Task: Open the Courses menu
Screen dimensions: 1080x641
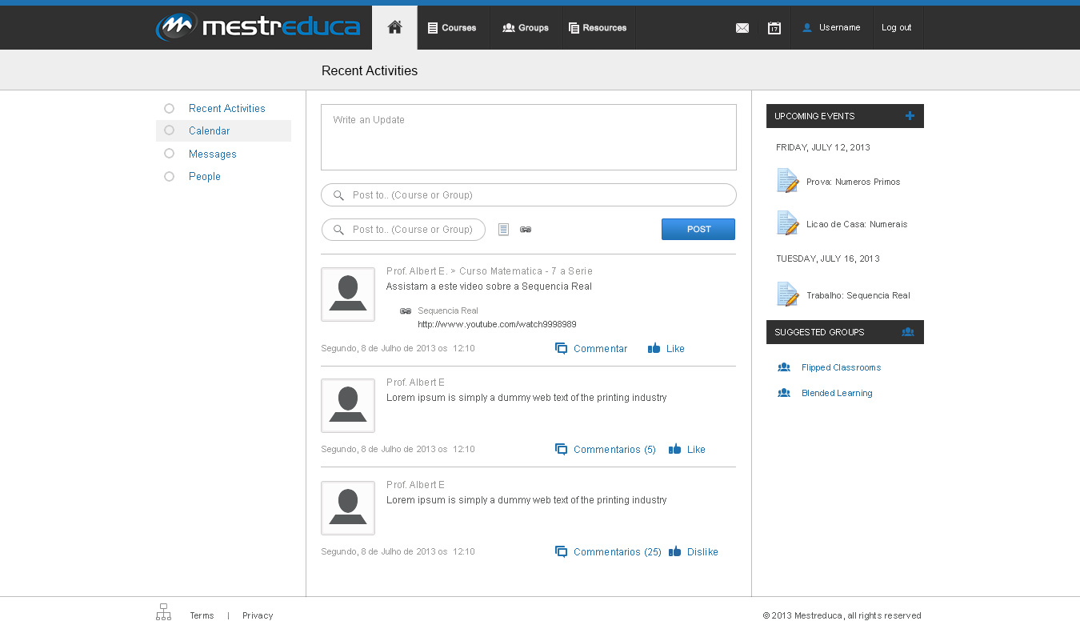Action: pyautogui.click(x=452, y=28)
